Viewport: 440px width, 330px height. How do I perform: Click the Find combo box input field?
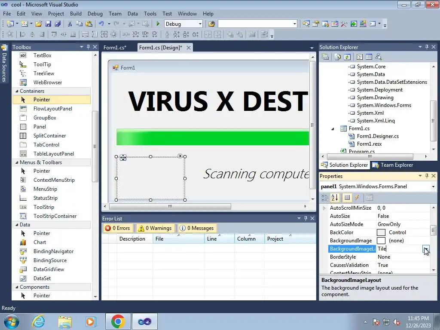255,24
